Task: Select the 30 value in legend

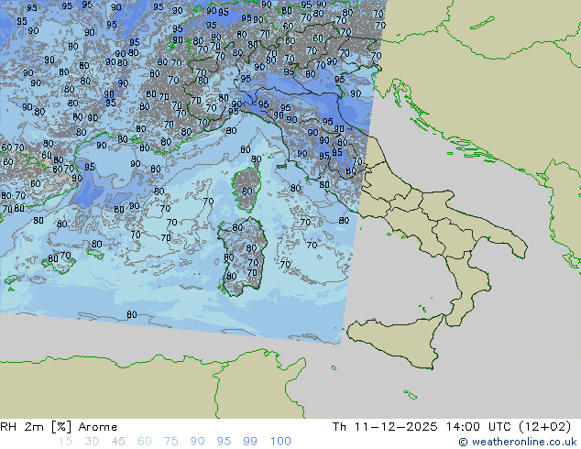Action: 92,442
